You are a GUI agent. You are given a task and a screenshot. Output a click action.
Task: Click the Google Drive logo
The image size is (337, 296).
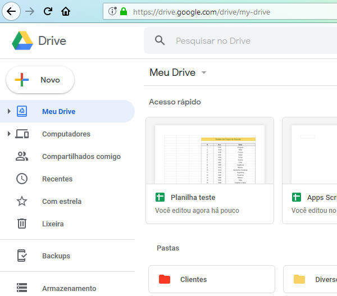[22, 40]
